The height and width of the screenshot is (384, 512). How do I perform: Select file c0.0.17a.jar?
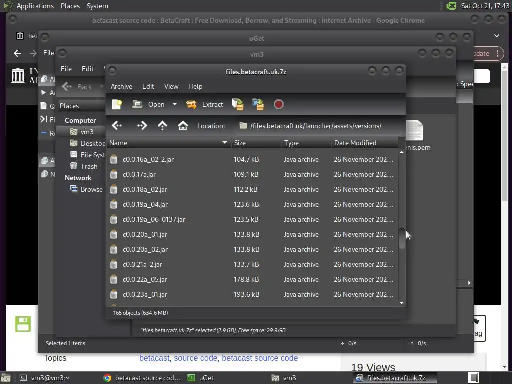[252, 174]
